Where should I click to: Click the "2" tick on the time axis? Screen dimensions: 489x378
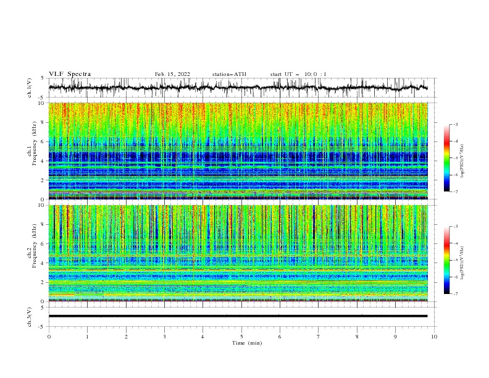pos(126,337)
